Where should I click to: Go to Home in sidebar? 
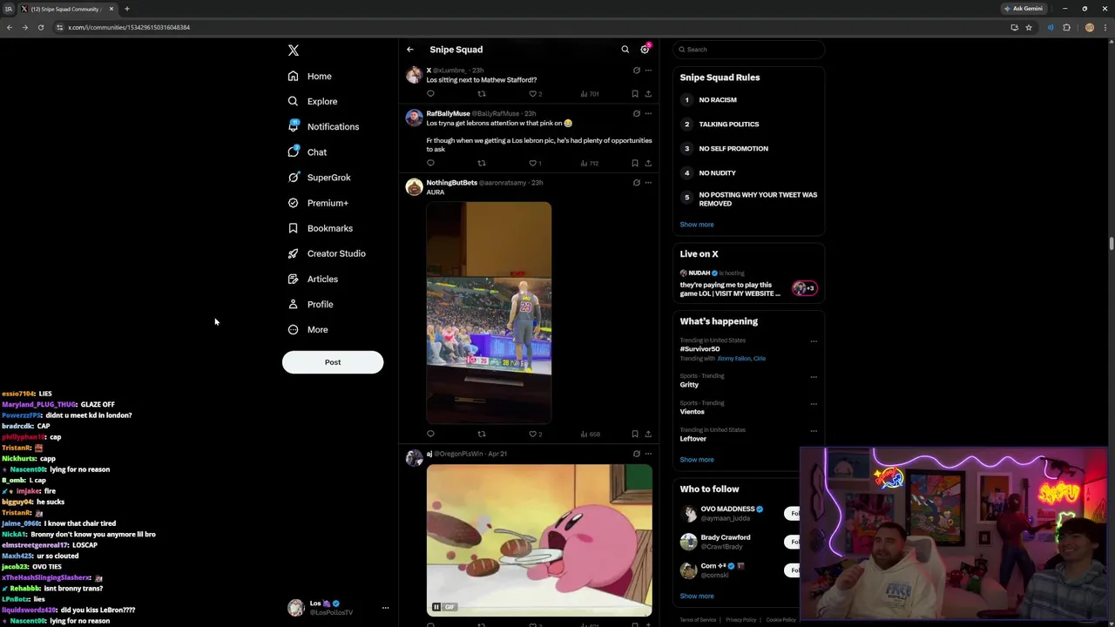(x=310, y=77)
